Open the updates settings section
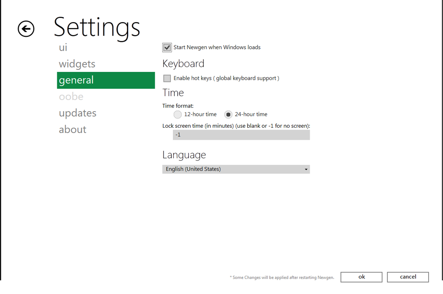 [78, 113]
